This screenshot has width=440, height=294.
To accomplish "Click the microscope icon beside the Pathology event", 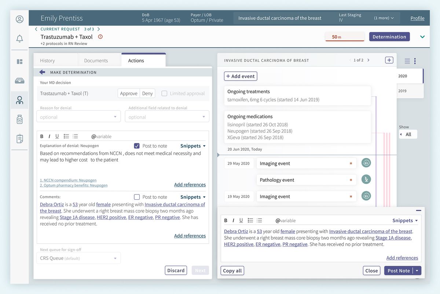I will tap(366, 179).
